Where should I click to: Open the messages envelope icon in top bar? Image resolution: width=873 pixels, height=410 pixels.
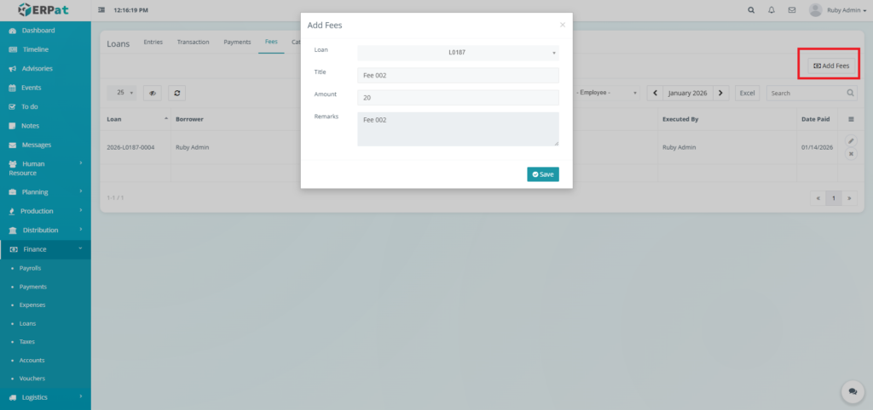[792, 10]
